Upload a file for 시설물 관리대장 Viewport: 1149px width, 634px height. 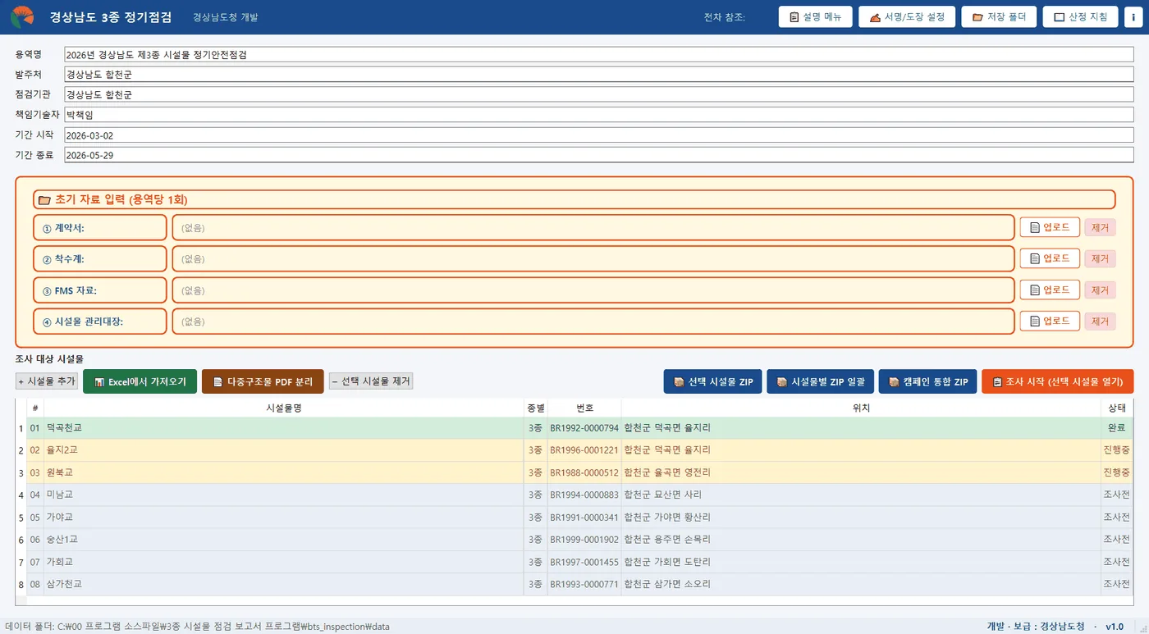[x=1050, y=321]
